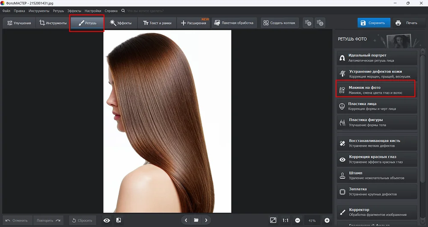Go to the next photo arrow
The image size is (428, 227).
click(x=206, y=221)
